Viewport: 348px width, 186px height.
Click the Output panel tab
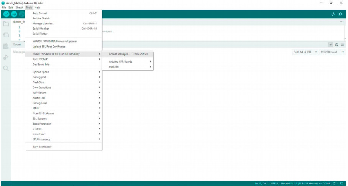coord(17,45)
